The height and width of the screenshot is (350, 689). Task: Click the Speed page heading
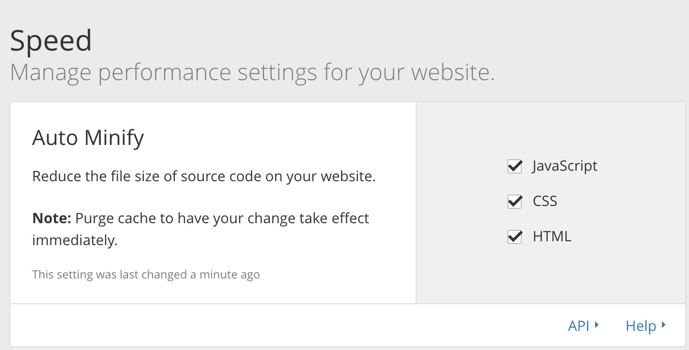[51, 41]
